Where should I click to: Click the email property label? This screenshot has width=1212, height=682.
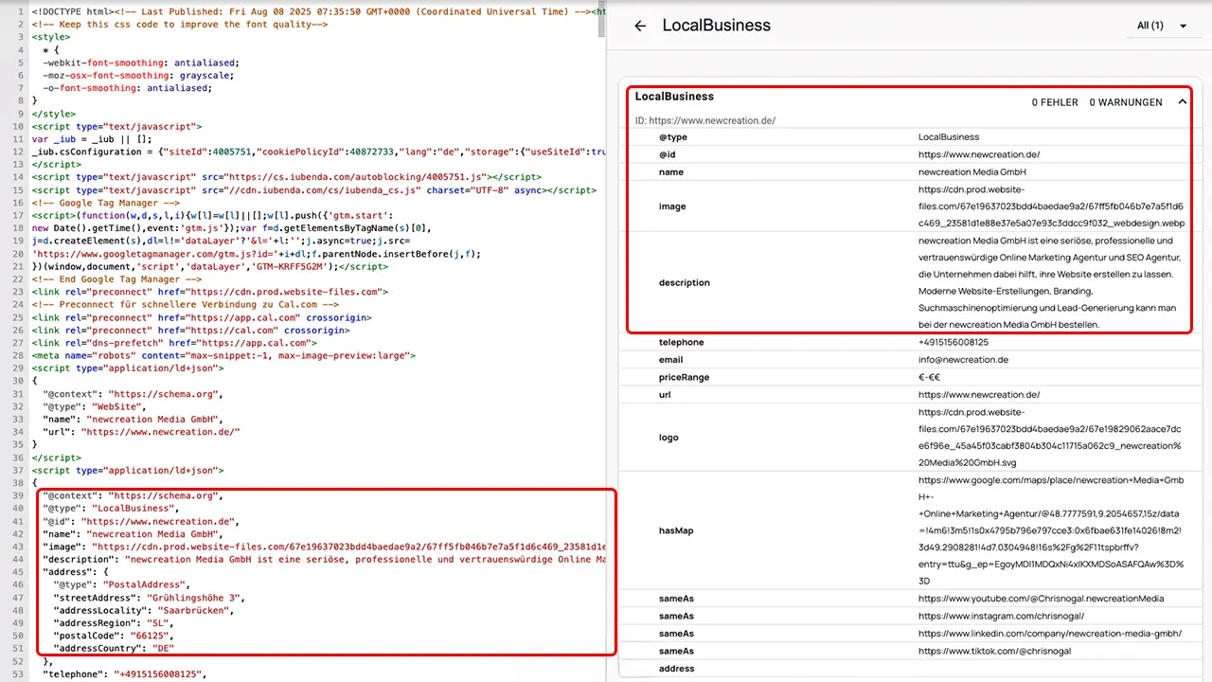tap(671, 360)
